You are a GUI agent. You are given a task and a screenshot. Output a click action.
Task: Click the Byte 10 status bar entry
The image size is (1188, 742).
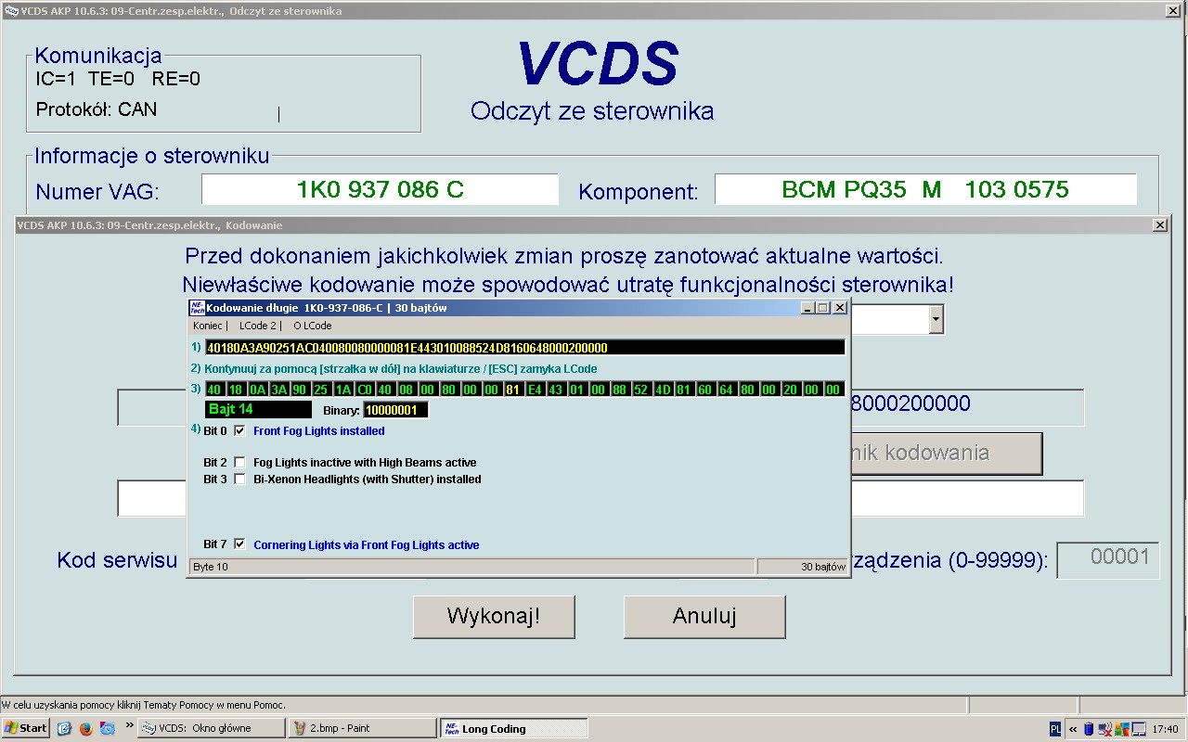click(471, 567)
